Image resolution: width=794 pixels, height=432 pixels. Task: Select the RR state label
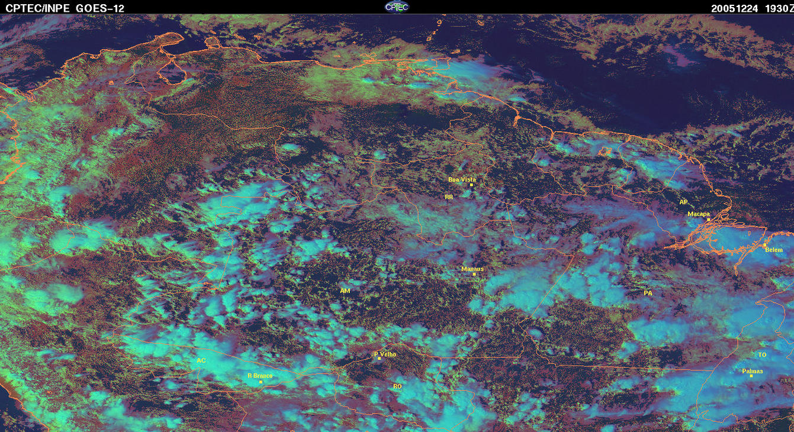[x=448, y=196]
